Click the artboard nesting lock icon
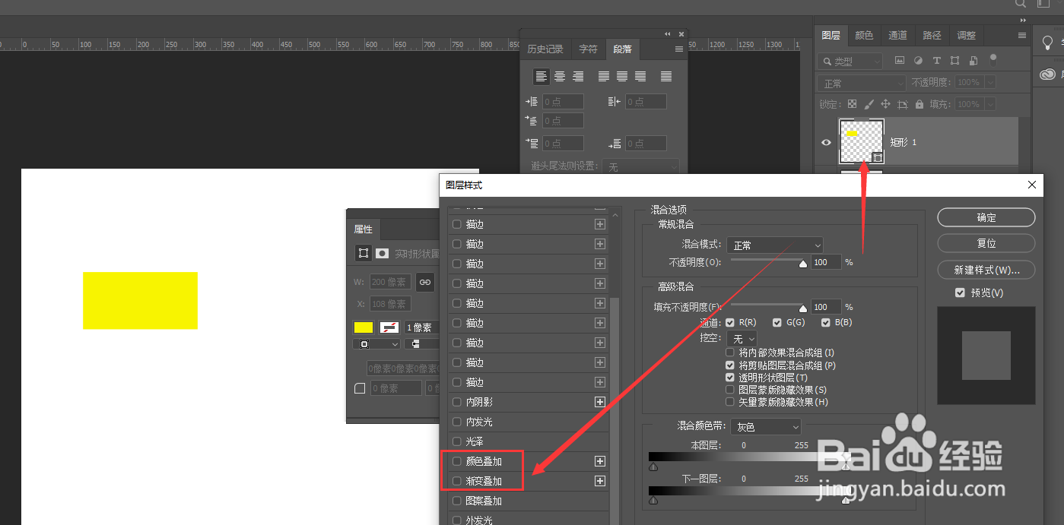Viewport: 1064px width, 525px height. [x=903, y=104]
